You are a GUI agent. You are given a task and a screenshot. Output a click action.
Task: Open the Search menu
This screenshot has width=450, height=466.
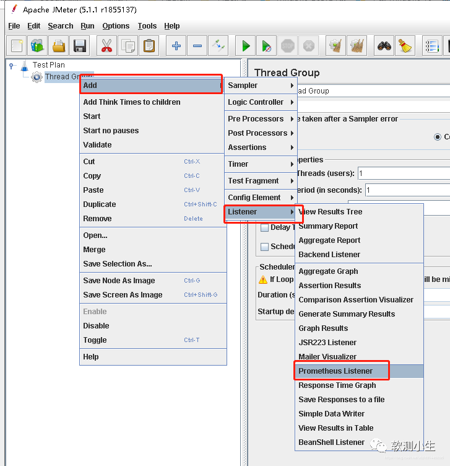coord(61,26)
